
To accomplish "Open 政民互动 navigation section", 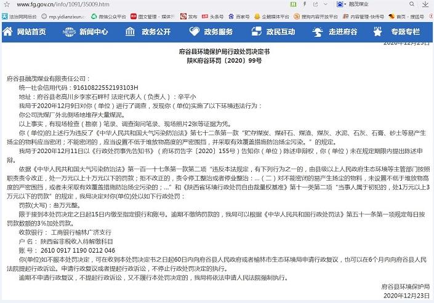I will [x=275, y=31].
